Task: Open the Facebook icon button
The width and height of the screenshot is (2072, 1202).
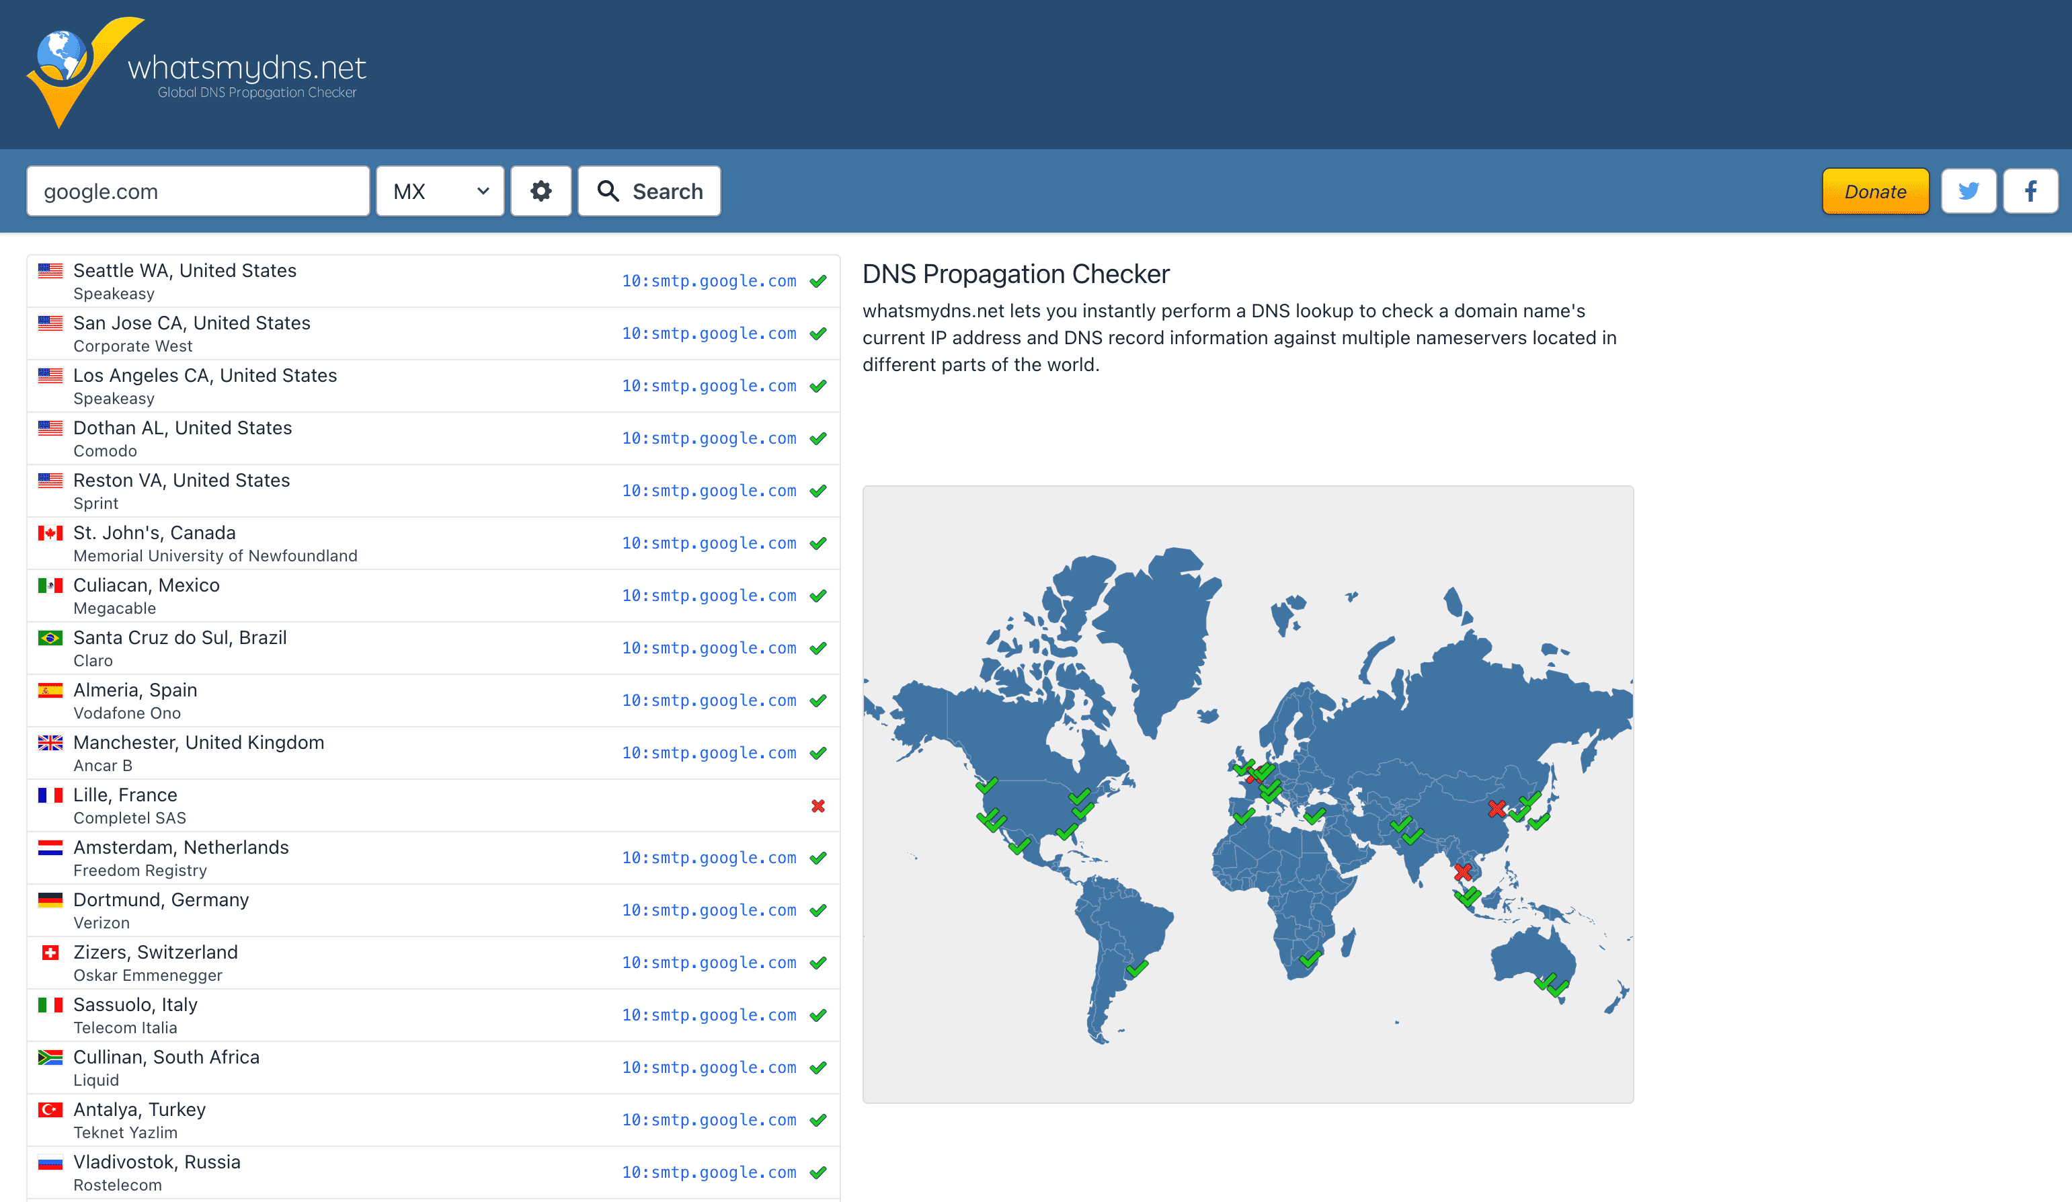Action: point(2030,192)
